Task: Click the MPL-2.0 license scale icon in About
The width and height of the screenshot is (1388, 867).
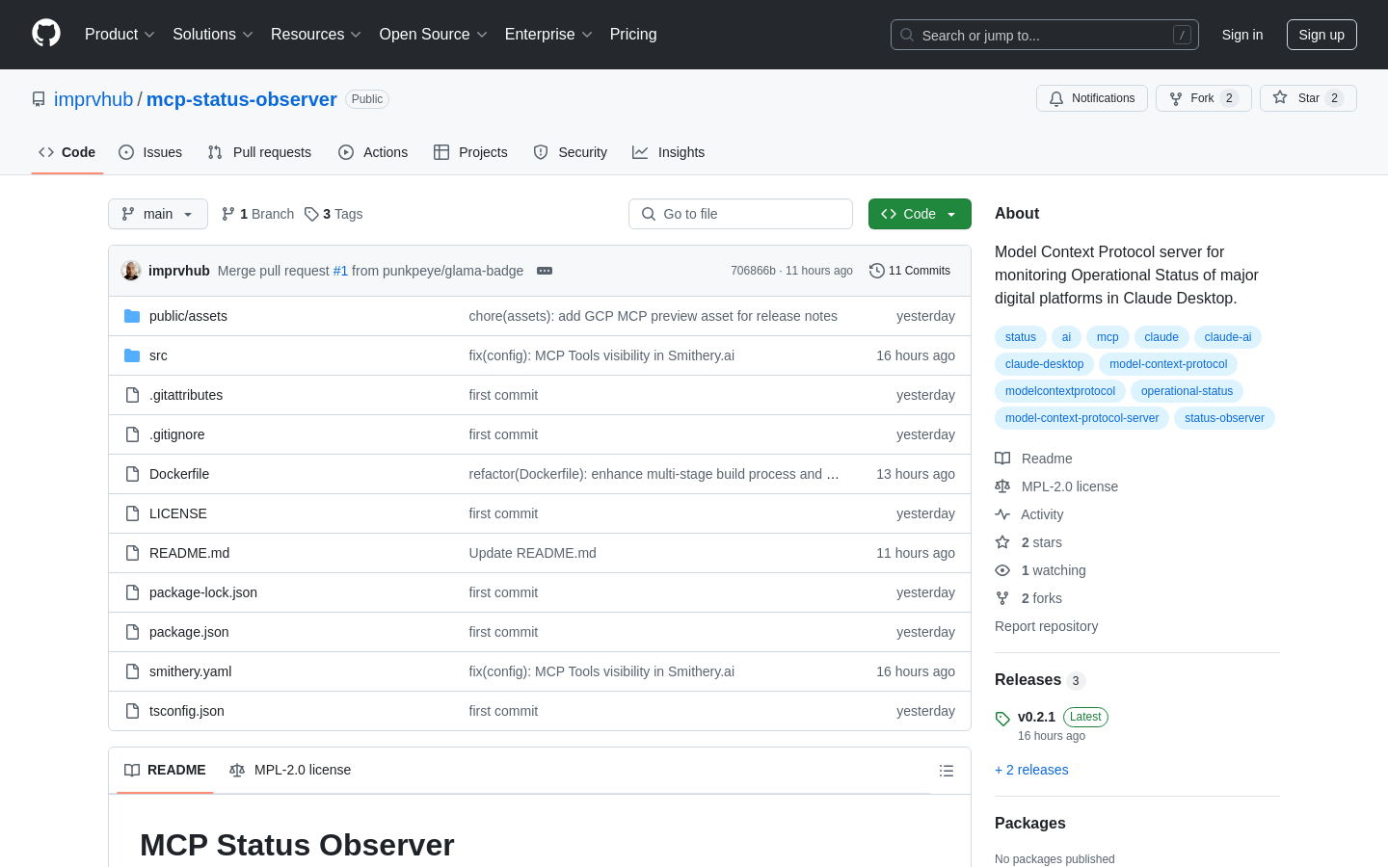Action: click(1002, 486)
